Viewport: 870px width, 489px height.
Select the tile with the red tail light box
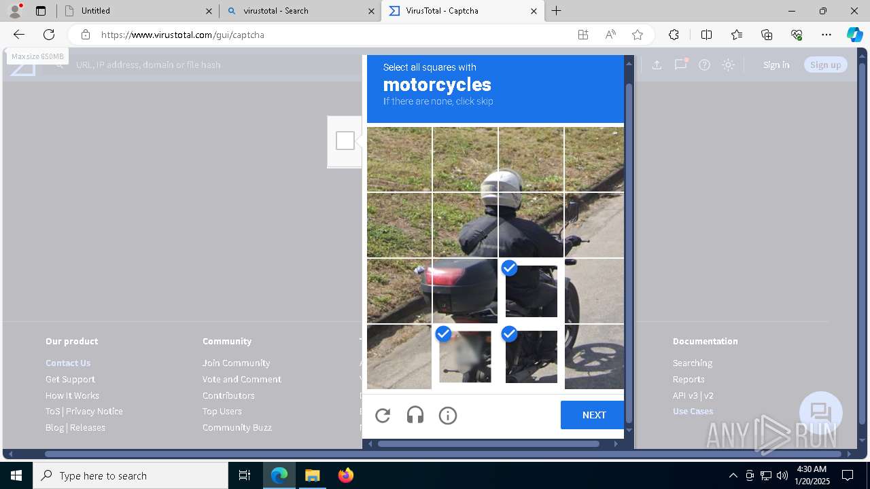tap(465, 291)
